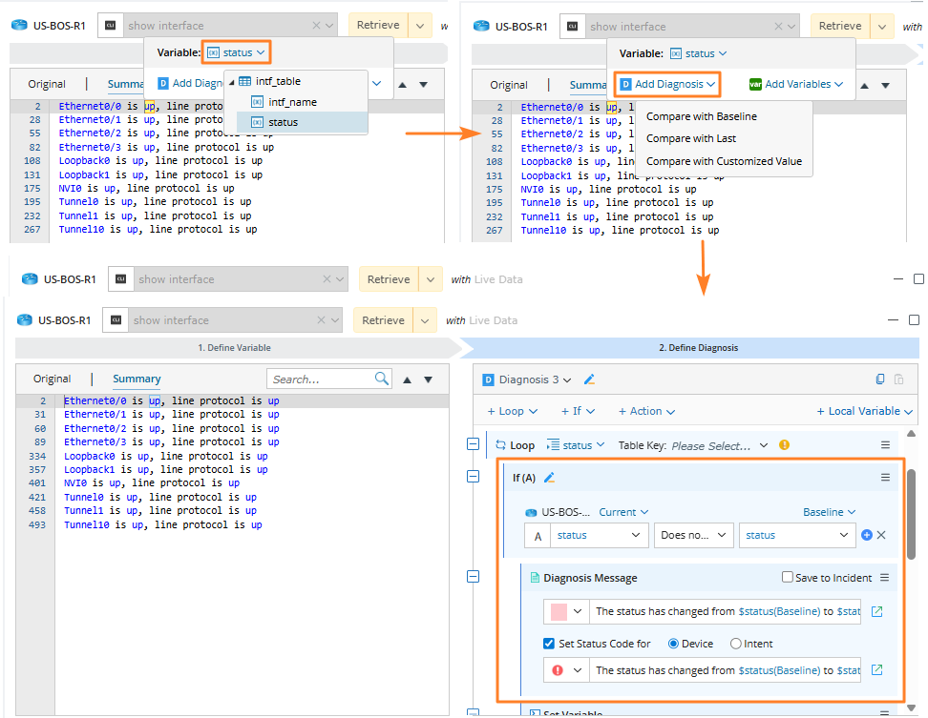Click the Add Variables button
This screenshot has height=718, width=928.
click(796, 84)
